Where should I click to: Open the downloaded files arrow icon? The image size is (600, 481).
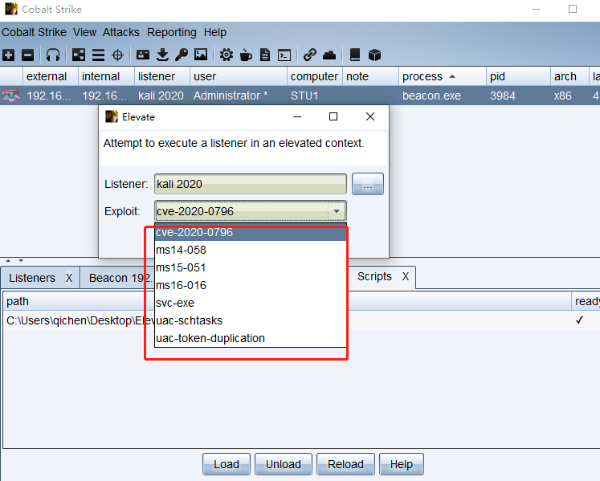(162, 55)
